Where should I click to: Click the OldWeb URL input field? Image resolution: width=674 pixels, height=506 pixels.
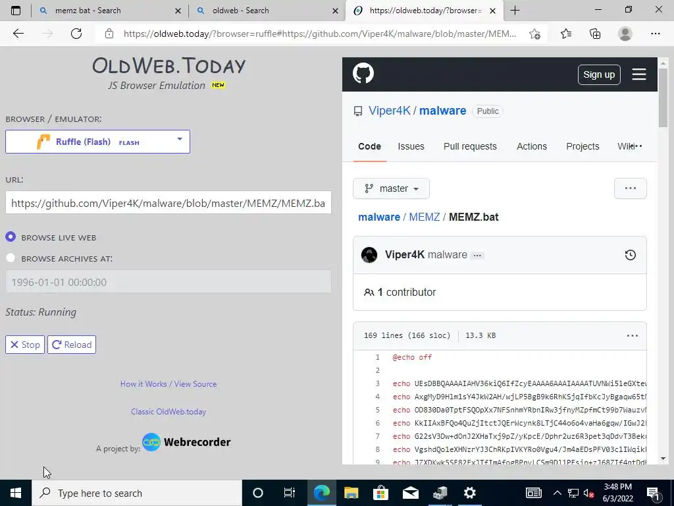pyautogui.click(x=168, y=203)
